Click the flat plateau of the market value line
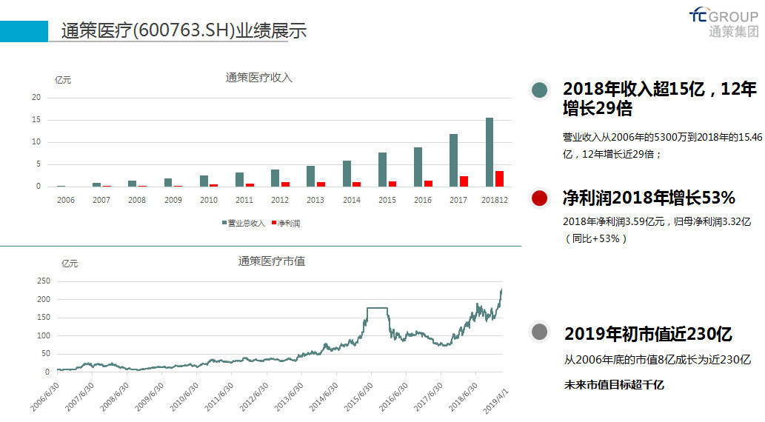This screenshot has height=422, width=765. (377, 308)
